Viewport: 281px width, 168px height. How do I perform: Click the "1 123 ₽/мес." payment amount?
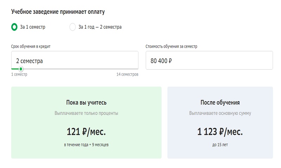coord(220,132)
